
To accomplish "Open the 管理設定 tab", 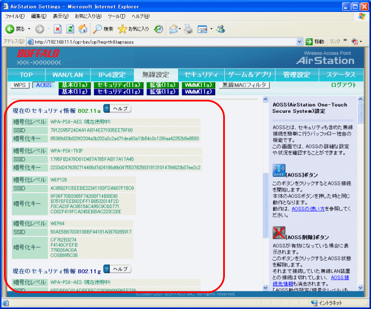I will tap(296, 75).
